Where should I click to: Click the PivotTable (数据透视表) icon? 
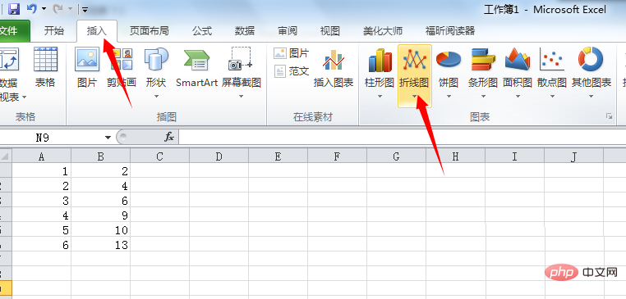9,59
